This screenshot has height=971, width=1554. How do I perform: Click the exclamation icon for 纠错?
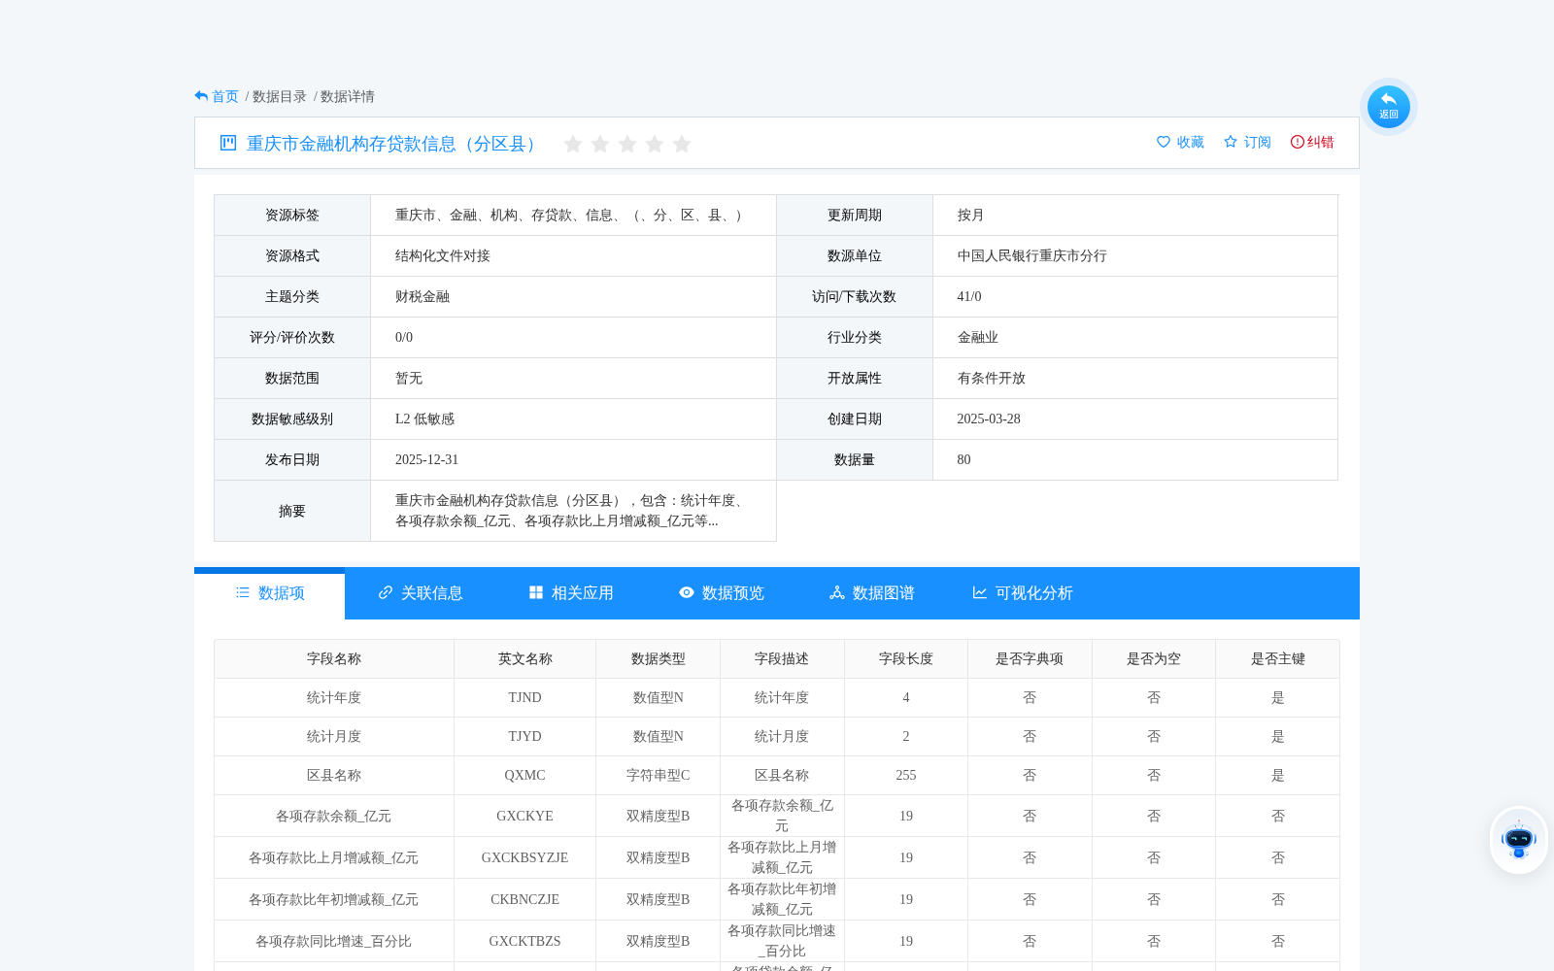click(x=1298, y=142)
